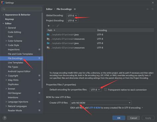Enable Transparent native-to-ascii conversion checkbox
Viewport: 157px width, 122px height.
pos(106,90)
